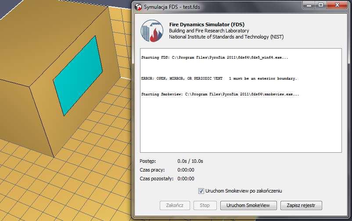Viewport: 352px width, 221px height.
Task: Select the Starting FDS log line
Action: tap(214, 57)
